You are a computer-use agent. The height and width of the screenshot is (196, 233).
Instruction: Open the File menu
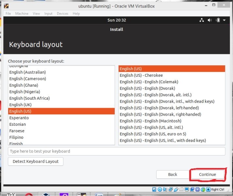coord(8,13)
